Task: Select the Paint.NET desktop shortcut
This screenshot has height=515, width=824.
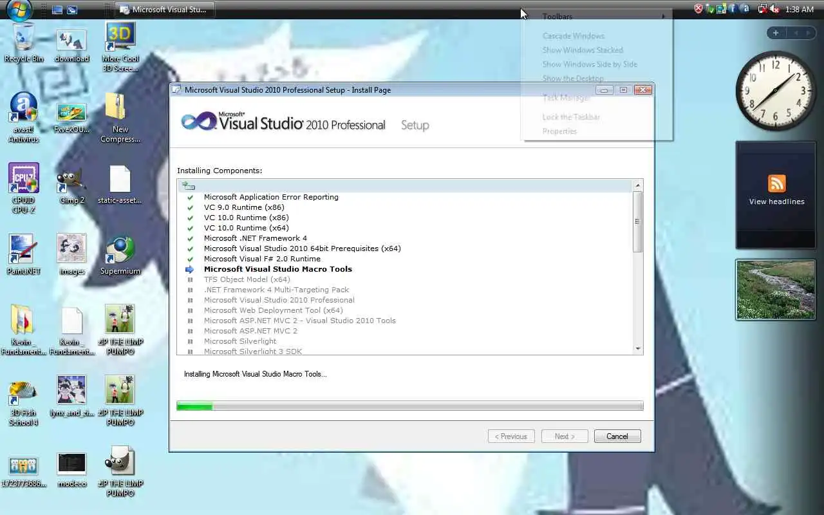Action: coord(24,255)
